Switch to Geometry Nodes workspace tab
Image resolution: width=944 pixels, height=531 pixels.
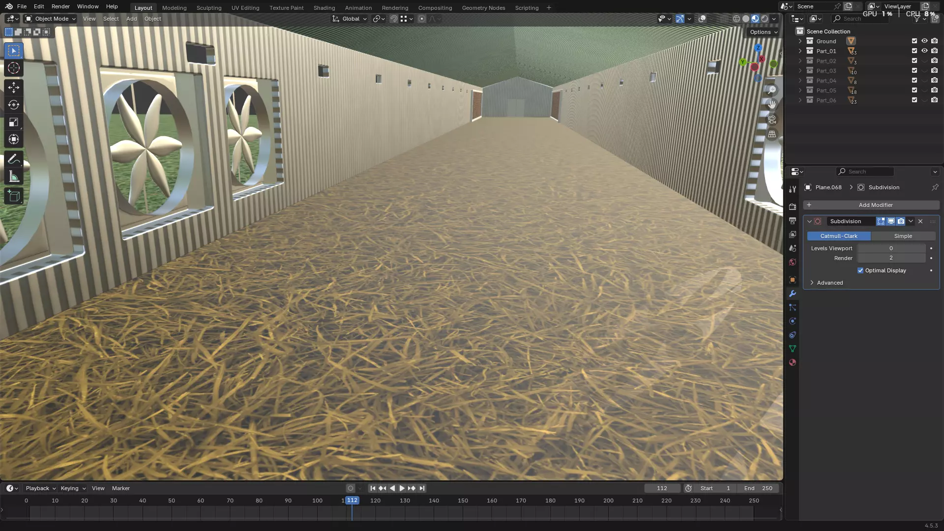(483, 8)
